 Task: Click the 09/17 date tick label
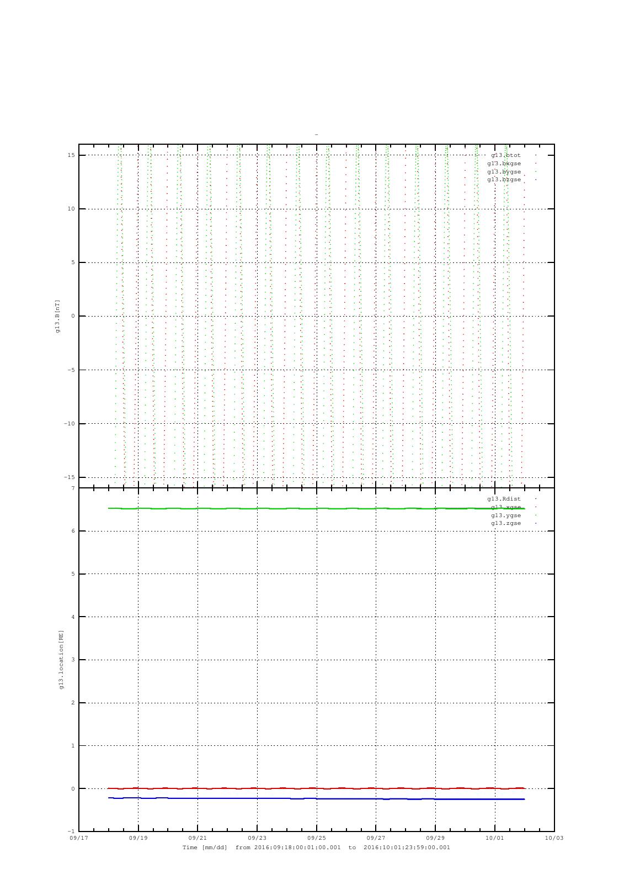click(x=78, y=838)
